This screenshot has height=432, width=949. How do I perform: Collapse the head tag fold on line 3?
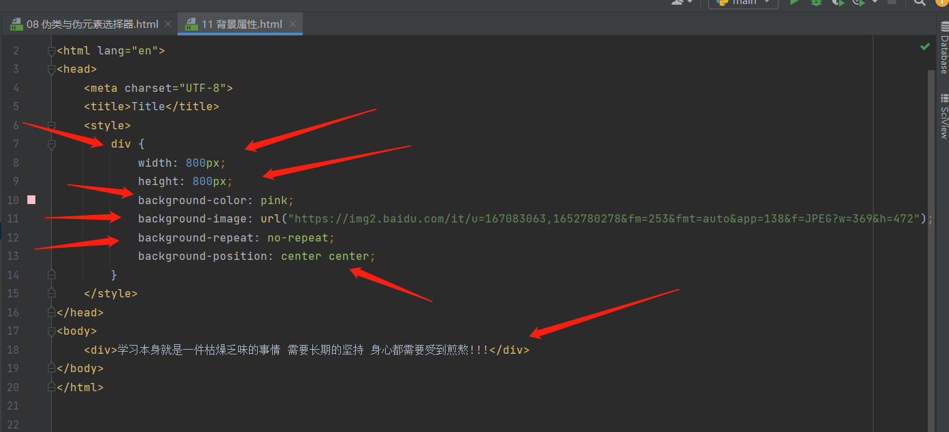click(51, 69)
